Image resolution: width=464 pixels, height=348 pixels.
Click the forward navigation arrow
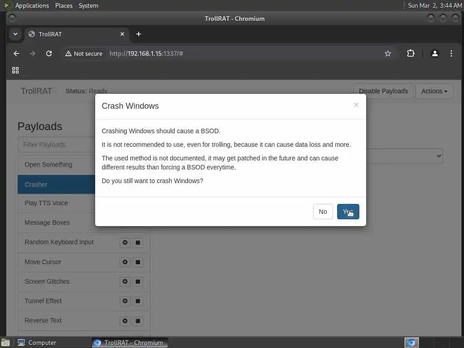pos(33,53)
